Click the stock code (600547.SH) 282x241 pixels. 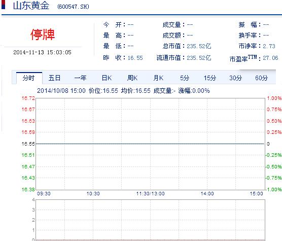73,7
